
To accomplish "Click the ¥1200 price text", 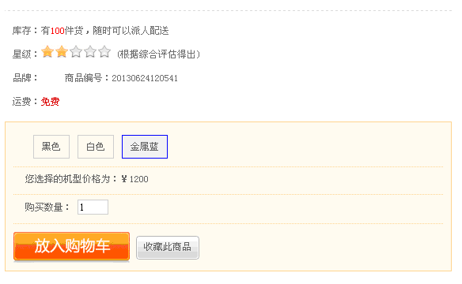I will click(x=134, y=179).
